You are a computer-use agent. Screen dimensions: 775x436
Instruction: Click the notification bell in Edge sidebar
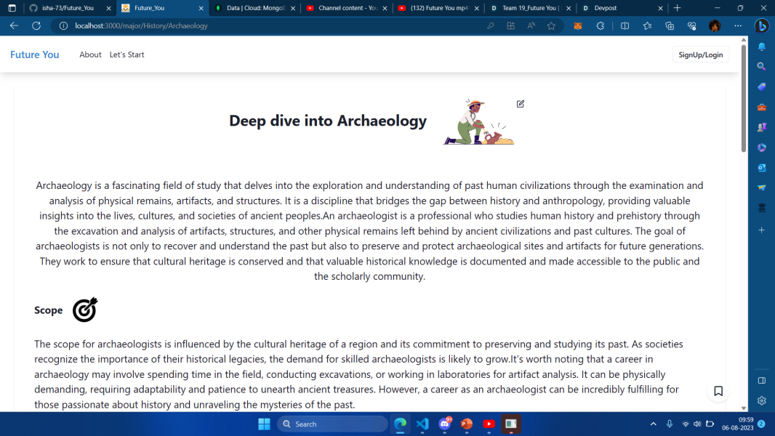click(762, 47)
